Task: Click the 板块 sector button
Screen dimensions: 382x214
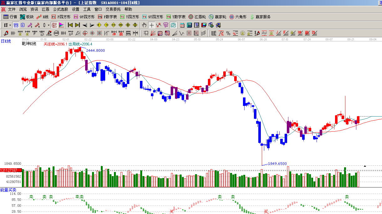Action: coord(27,17)
